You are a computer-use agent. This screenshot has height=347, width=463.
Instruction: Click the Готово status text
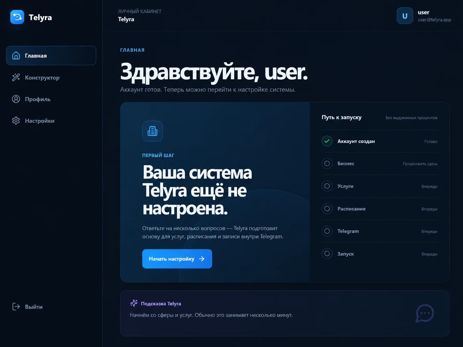431,142
